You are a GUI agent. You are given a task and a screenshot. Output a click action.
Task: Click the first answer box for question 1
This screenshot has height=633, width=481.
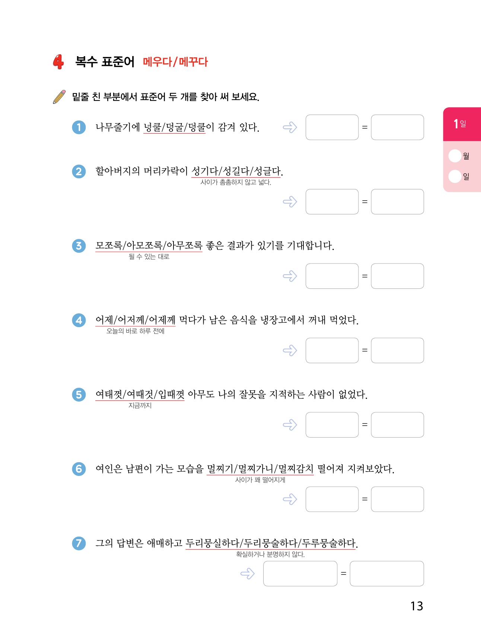332,127
